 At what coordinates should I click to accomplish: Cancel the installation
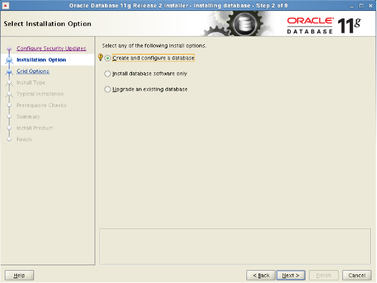[x=357, y=275]
